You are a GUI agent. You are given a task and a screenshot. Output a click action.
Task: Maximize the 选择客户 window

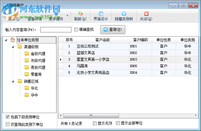[x=183, y=6]
